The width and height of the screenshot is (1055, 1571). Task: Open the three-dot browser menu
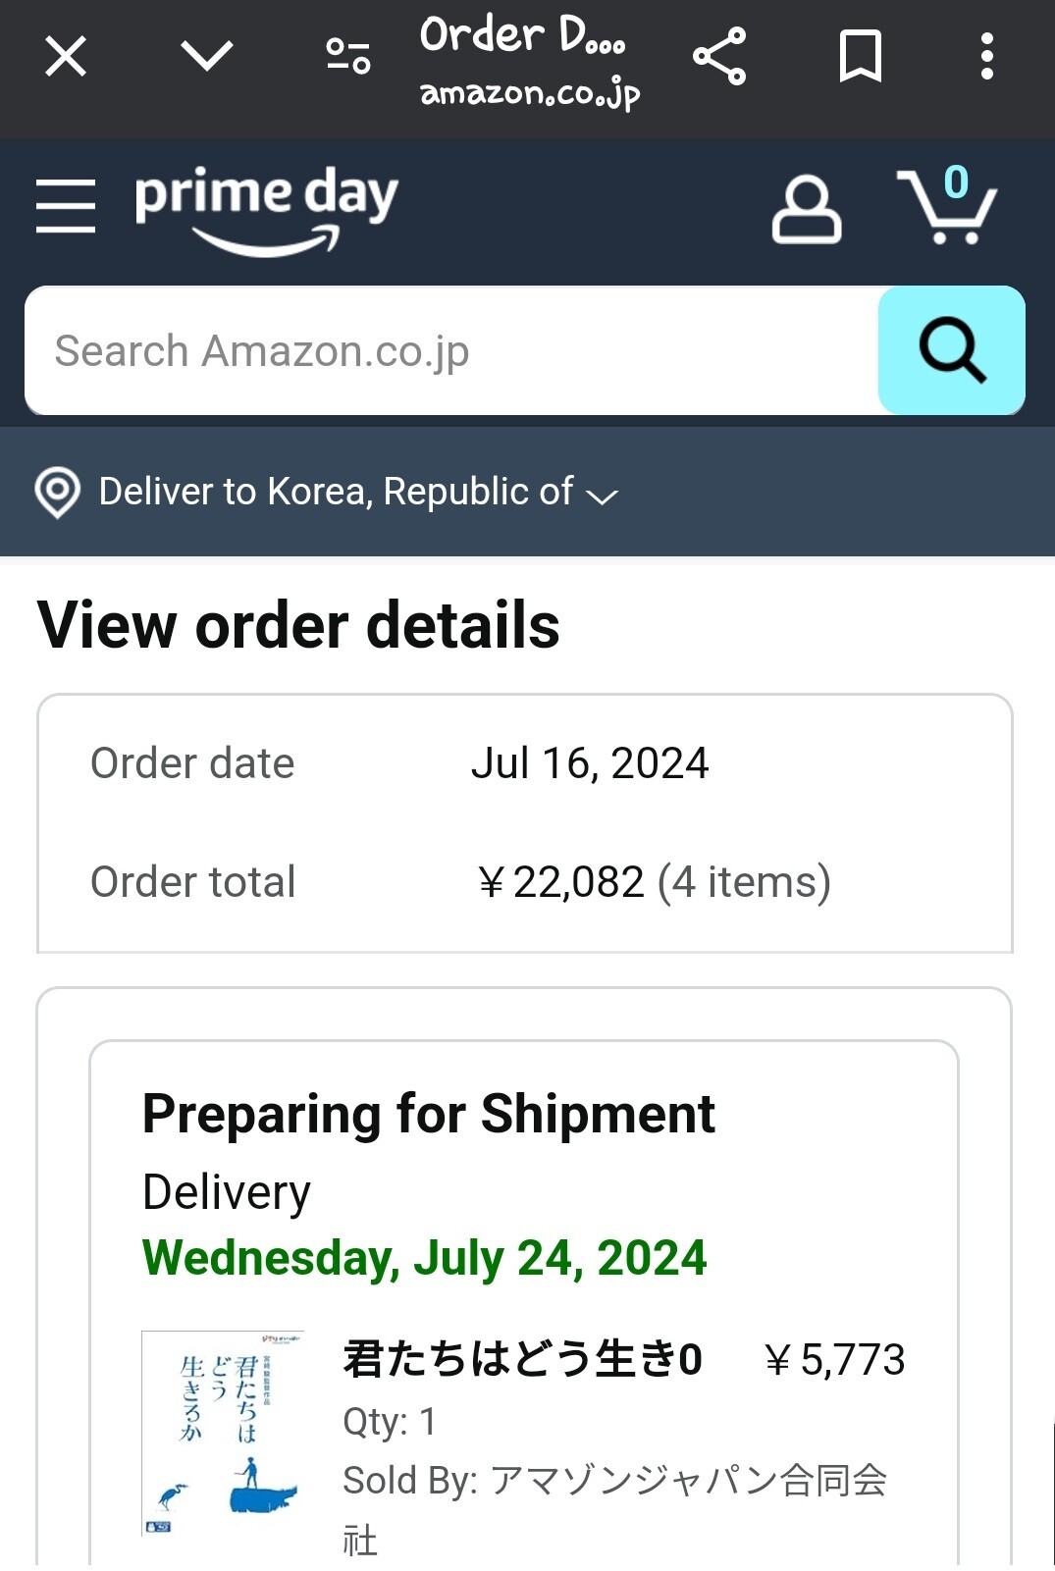(986, 56)
